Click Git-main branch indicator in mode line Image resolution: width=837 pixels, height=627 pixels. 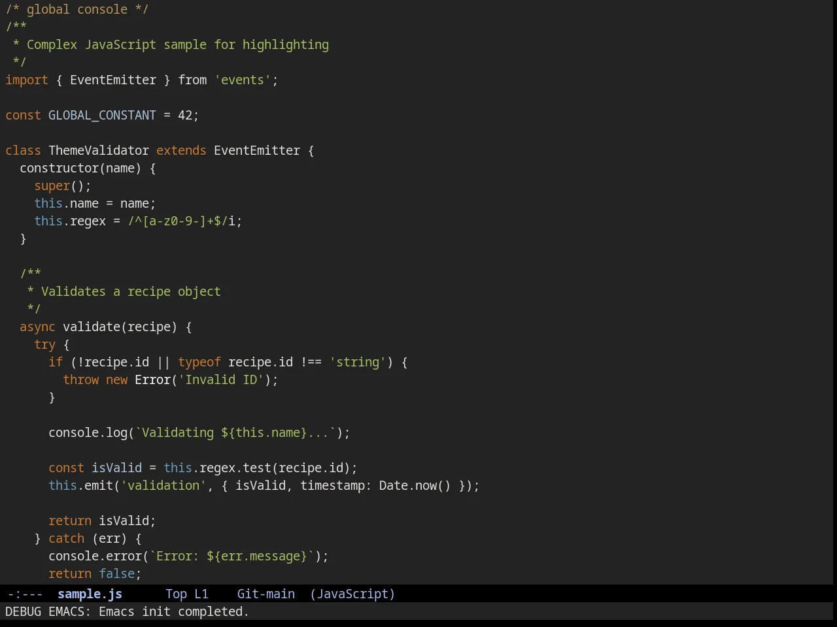[265, 594]
